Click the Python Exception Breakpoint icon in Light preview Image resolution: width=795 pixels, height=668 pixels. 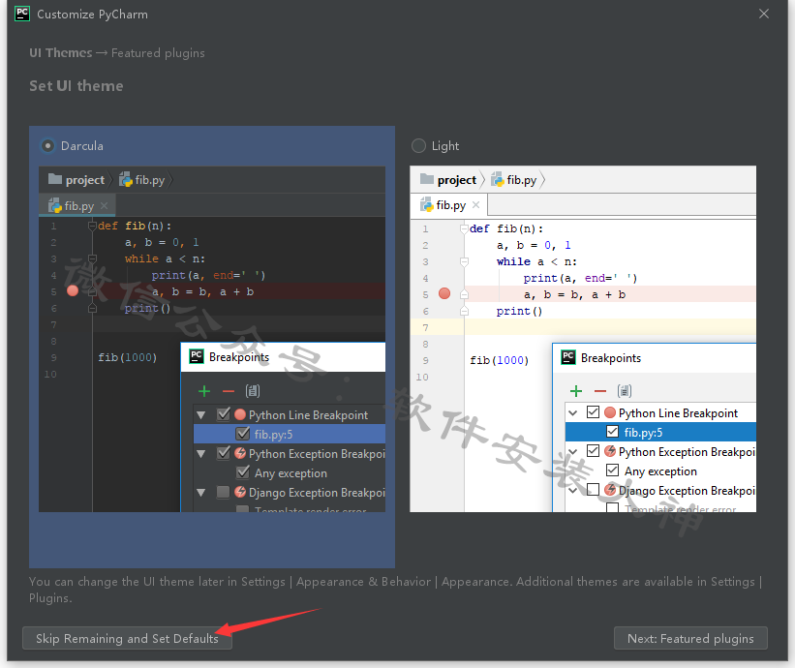[x=610, y=451]
